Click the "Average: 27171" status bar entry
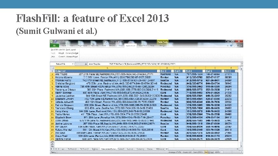278x156 pixels. (x=174, y=152)
